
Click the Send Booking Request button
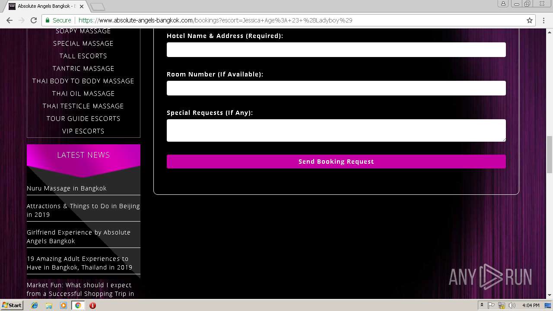click(336, 162)
